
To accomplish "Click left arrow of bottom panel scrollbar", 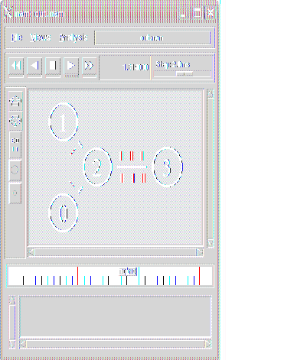I will 23,344.
